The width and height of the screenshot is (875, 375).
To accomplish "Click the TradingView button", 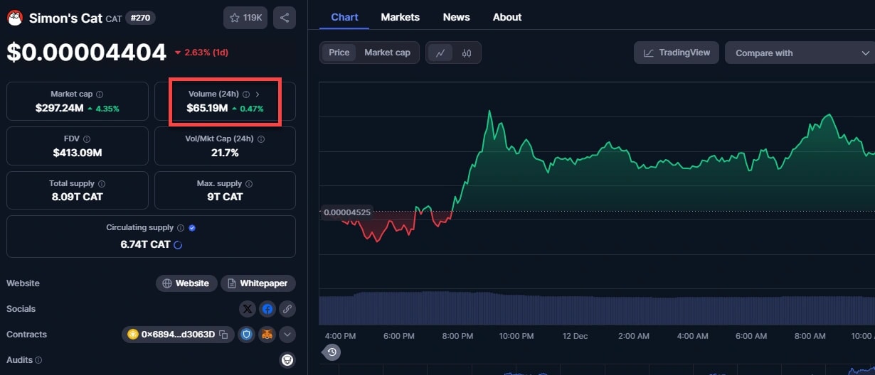I will click(x=677, y=53).
